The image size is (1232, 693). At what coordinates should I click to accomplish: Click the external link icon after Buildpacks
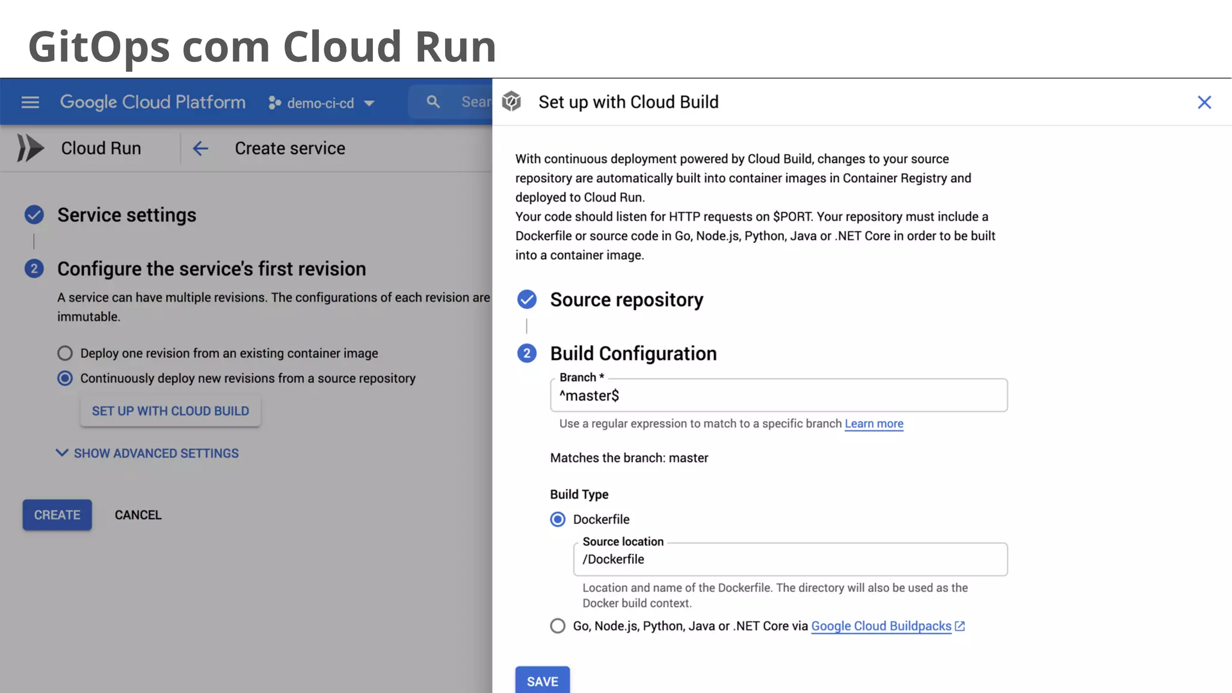coord(960,626)
